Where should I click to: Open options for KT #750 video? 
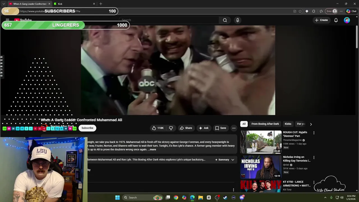tap(314, 182)
